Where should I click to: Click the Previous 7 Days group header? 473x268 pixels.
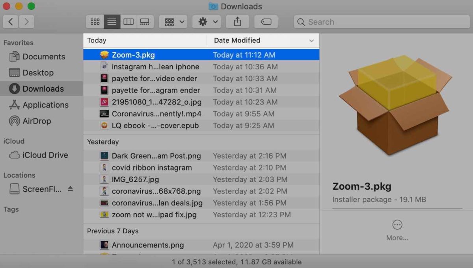point(113,231)
